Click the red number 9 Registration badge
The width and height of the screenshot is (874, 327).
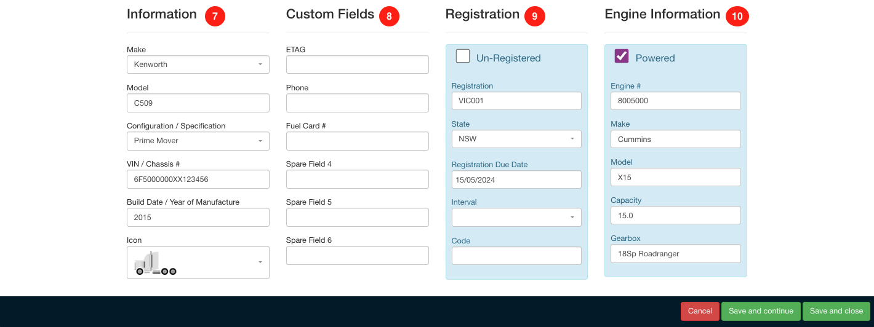(534, 16)
